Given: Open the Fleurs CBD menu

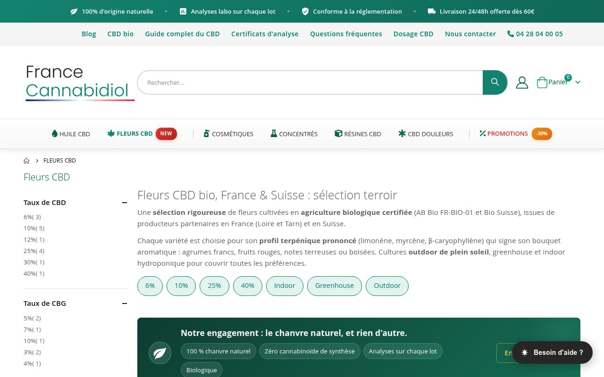Looking at the screenshot, I should pos(130,134).
